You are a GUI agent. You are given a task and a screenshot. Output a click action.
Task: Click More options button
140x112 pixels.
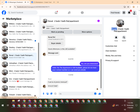click(x=87, y=32)
